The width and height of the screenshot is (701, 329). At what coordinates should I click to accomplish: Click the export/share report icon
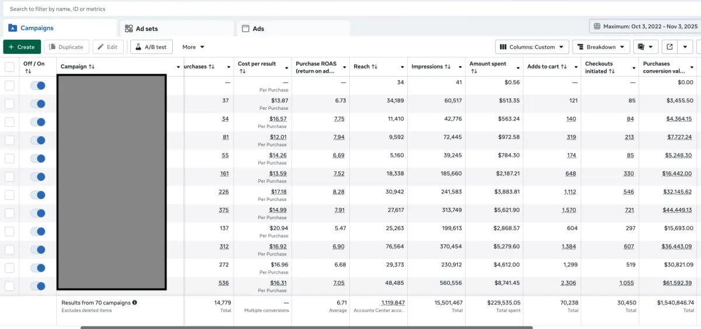click(669, 47)
